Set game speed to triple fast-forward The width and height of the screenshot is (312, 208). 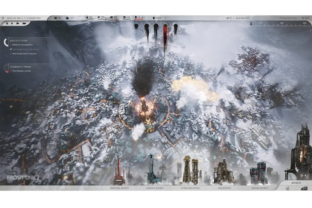pyautogui.click(x=24, y=23)
